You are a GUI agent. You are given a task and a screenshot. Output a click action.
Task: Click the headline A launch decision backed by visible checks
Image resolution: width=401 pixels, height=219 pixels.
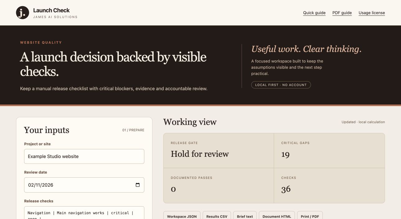[x=113, y=64]
